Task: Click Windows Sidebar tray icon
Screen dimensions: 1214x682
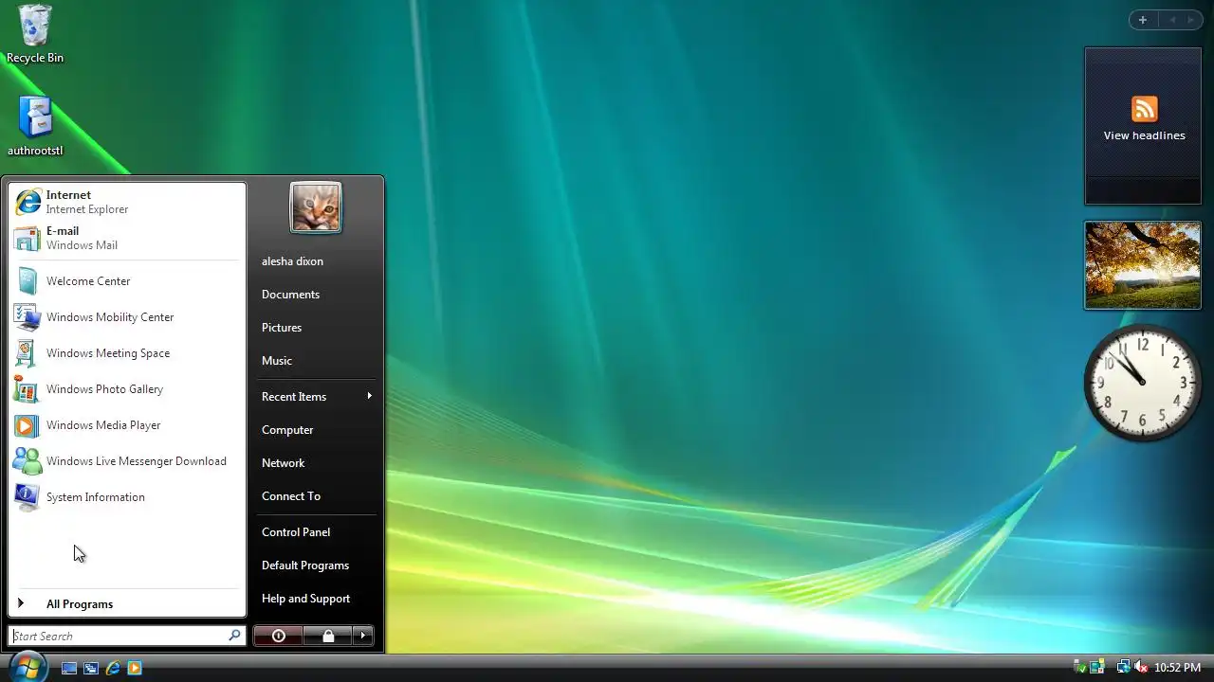Action: click(x=1098, y=668)
